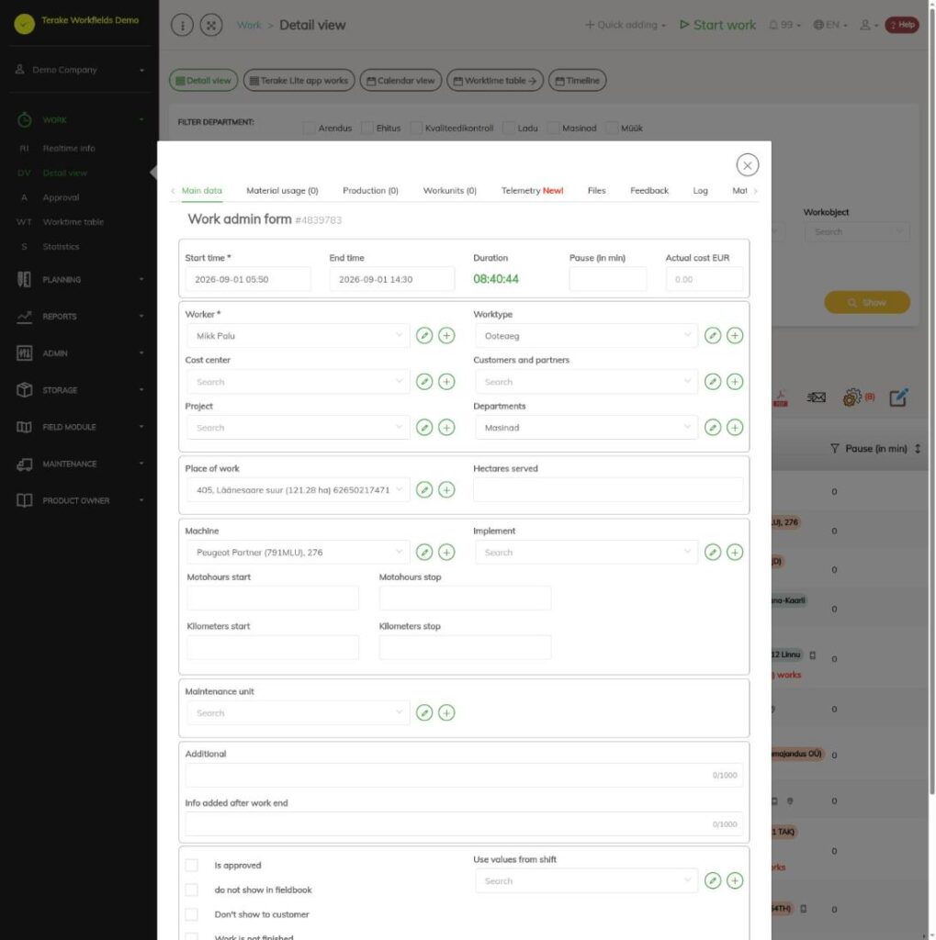Screen dimensions: 936x940
Task: Click the Start work button
Action: 717,25
